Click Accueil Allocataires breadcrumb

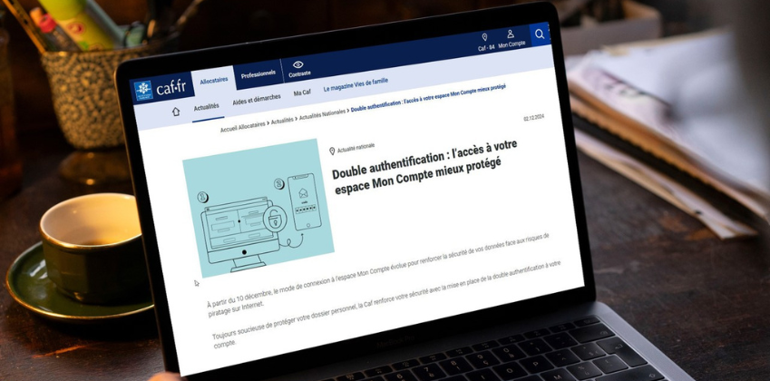[242, 126]
